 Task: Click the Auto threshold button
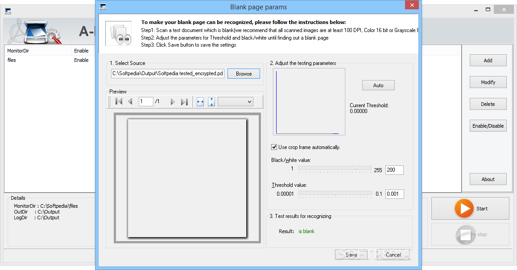pyautogui.click(x=378, y=85)
